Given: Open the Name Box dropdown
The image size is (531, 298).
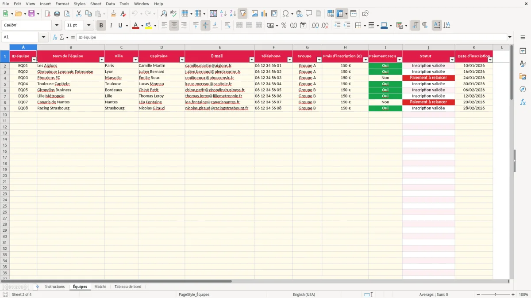Looking at the screenshot, I should [43, 37].
